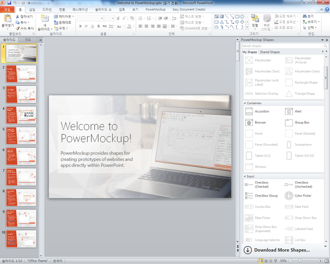This screenshot has height=264, width=330.
Task: Start Slide Show from status bar icon
Action: click(275, 261)
